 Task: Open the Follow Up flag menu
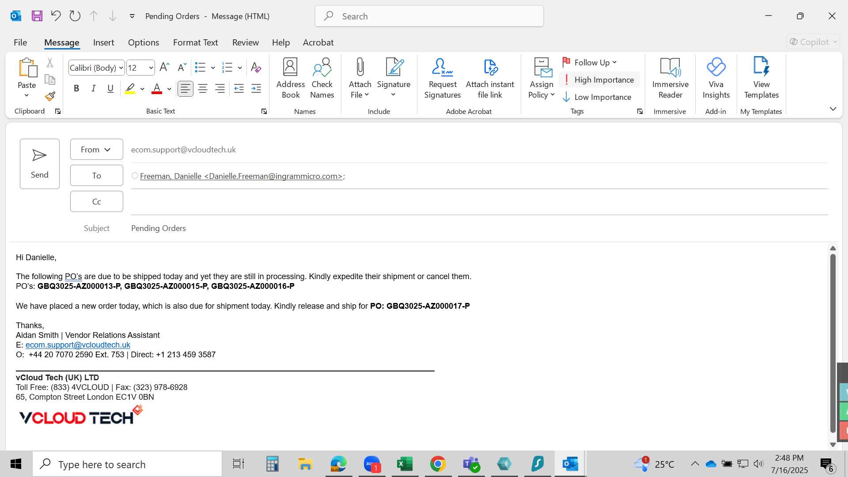pos(590,63)
